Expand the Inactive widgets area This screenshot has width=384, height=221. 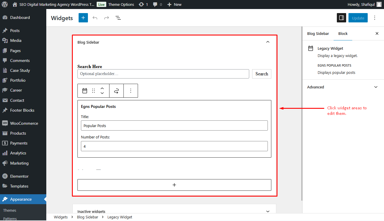[268, 211]
